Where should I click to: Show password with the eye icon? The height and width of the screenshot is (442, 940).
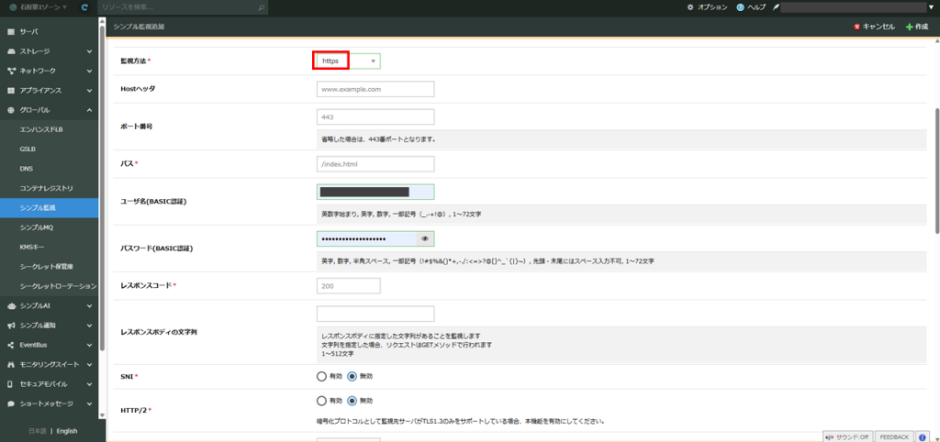point(424,238)
